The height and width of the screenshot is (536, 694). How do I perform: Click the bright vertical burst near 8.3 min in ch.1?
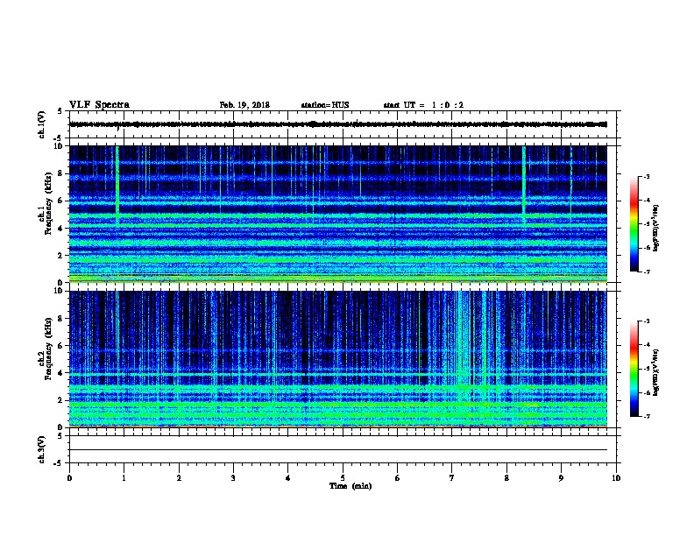[524, 184]
